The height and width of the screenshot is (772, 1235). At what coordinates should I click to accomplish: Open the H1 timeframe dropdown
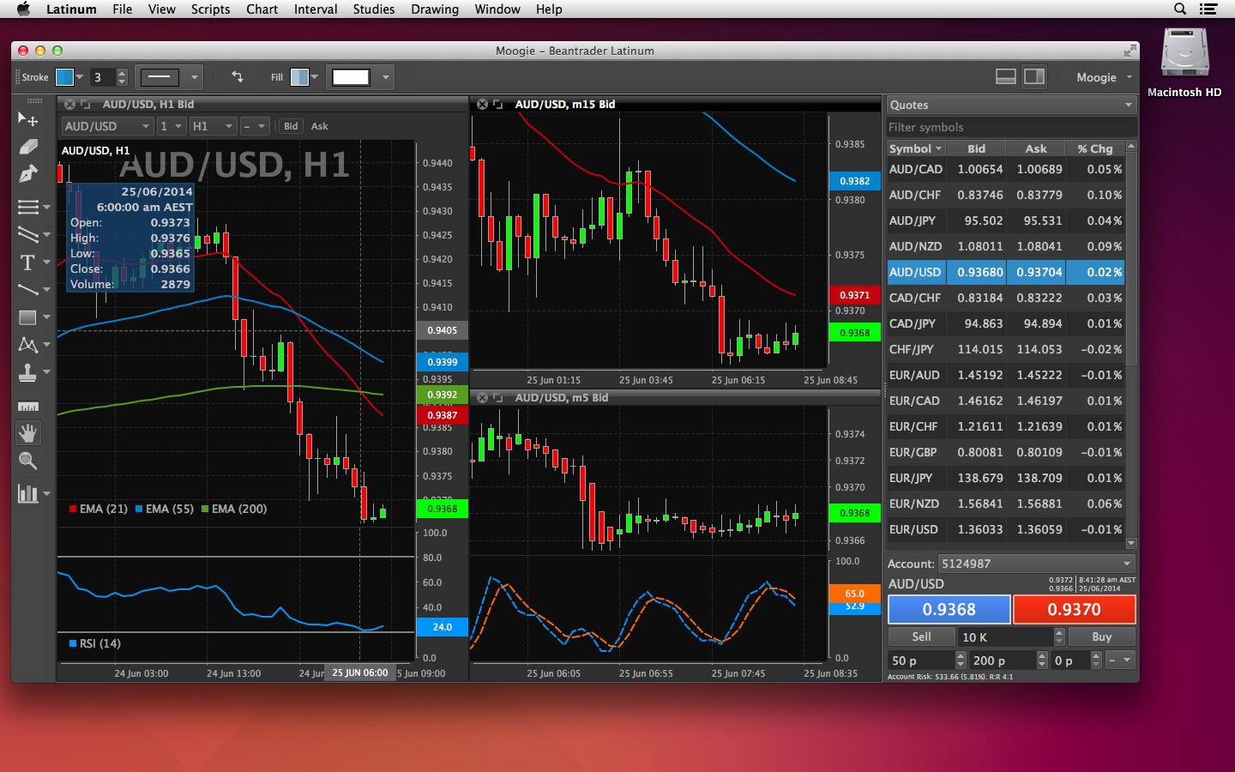click(x=213, y=126)
